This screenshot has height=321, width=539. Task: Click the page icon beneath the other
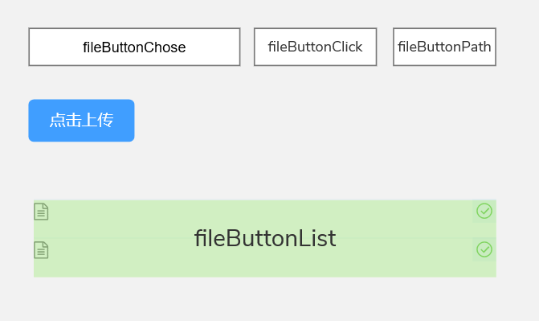41,250
